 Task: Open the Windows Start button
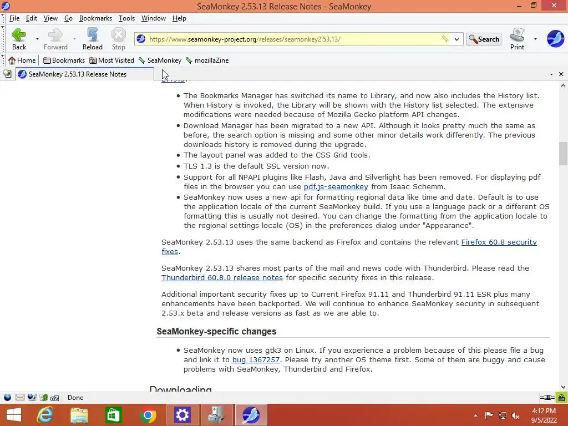[x=14, y=415]
